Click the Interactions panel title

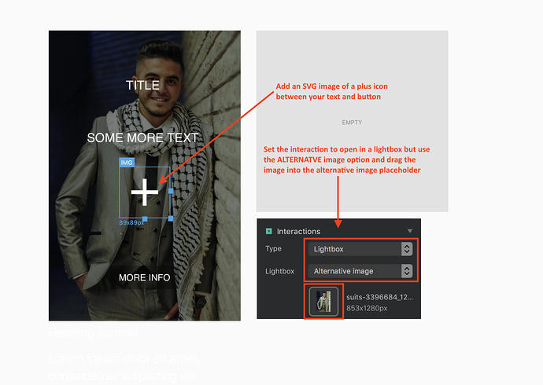pos(298,232)
